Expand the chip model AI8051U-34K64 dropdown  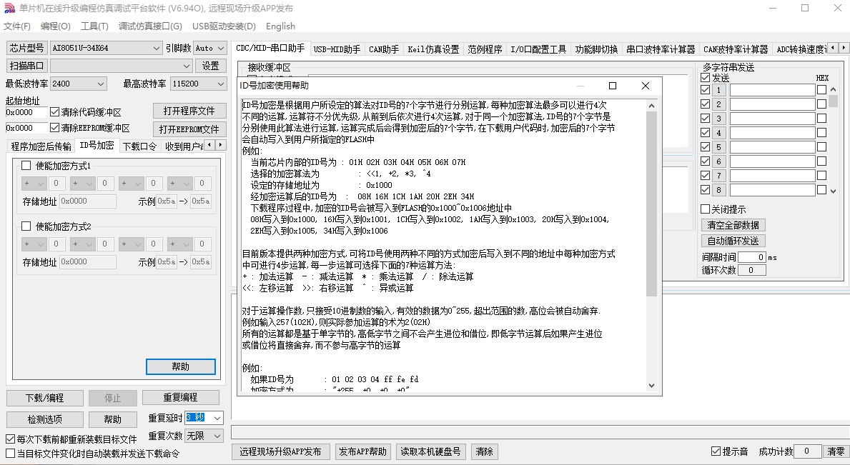(156, 48)
